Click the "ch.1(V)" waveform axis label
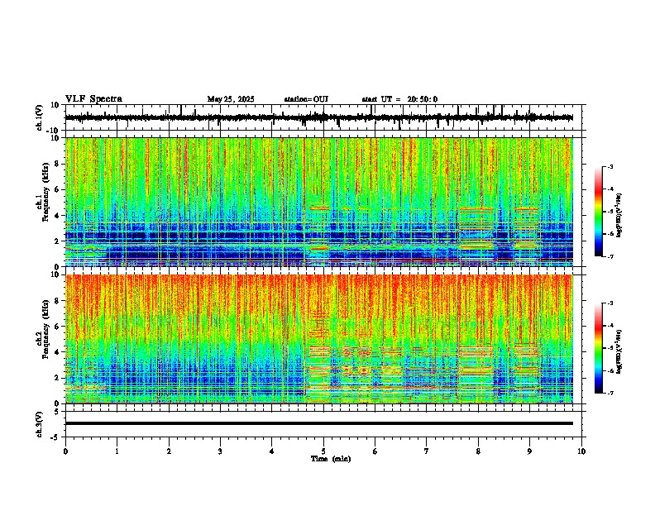655x506 pixels. [x=40, y=117]
